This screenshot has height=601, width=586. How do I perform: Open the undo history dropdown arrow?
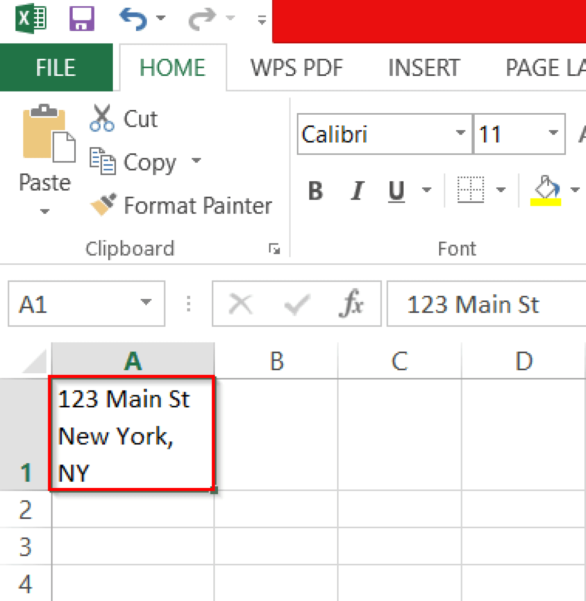tap(161, 18)
